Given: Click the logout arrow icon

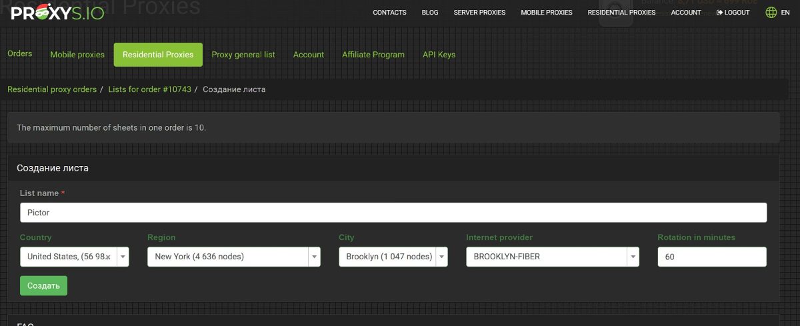Looking at the screenshot, I should coord(719,13).
